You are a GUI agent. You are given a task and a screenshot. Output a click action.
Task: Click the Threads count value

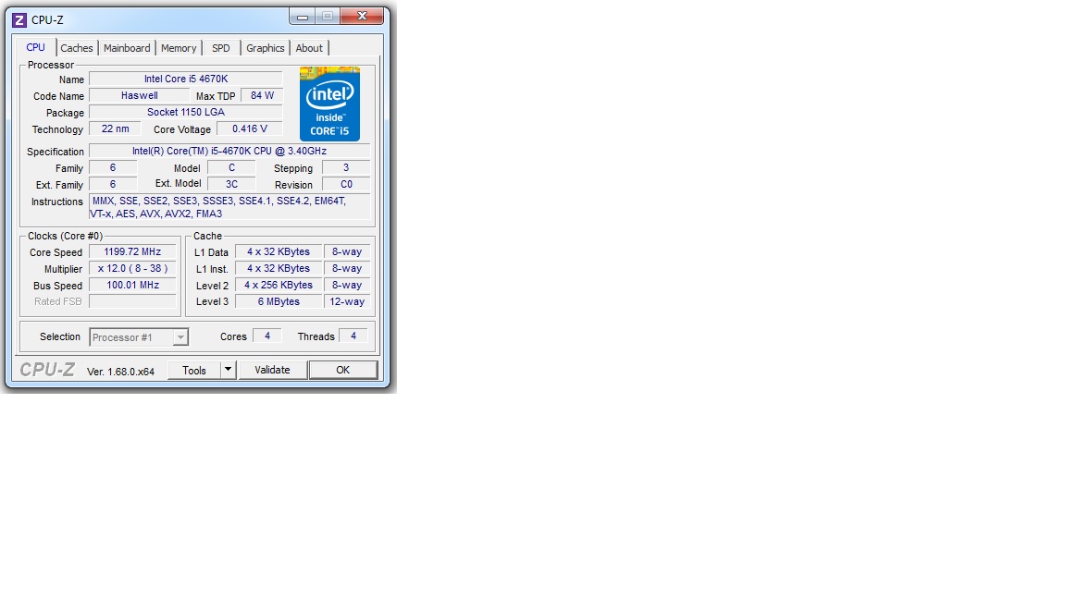[x=353, y=336]
